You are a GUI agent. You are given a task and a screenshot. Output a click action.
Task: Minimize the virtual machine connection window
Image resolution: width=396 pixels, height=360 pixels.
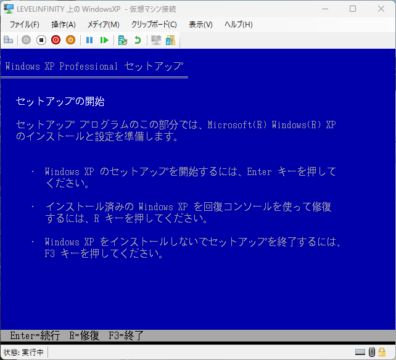click(325, 9)
